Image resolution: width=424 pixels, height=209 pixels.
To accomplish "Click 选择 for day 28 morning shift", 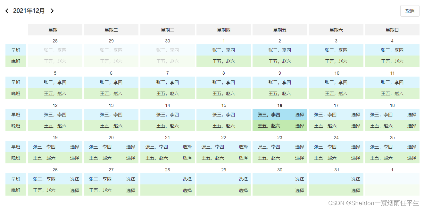I will (187, 179).
